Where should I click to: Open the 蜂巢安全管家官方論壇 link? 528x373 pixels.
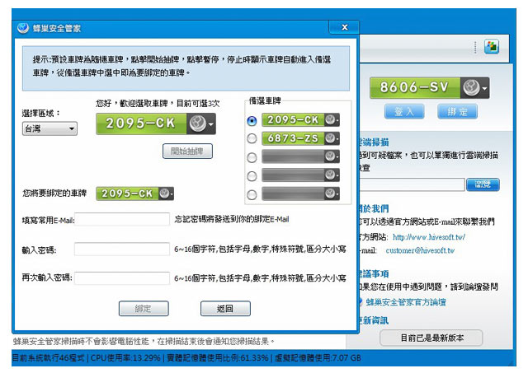point(406,302)
